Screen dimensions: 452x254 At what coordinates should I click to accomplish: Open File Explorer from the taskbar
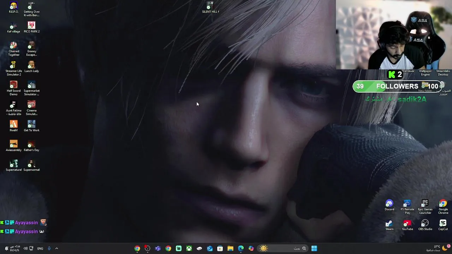click(x=230, y=248)
